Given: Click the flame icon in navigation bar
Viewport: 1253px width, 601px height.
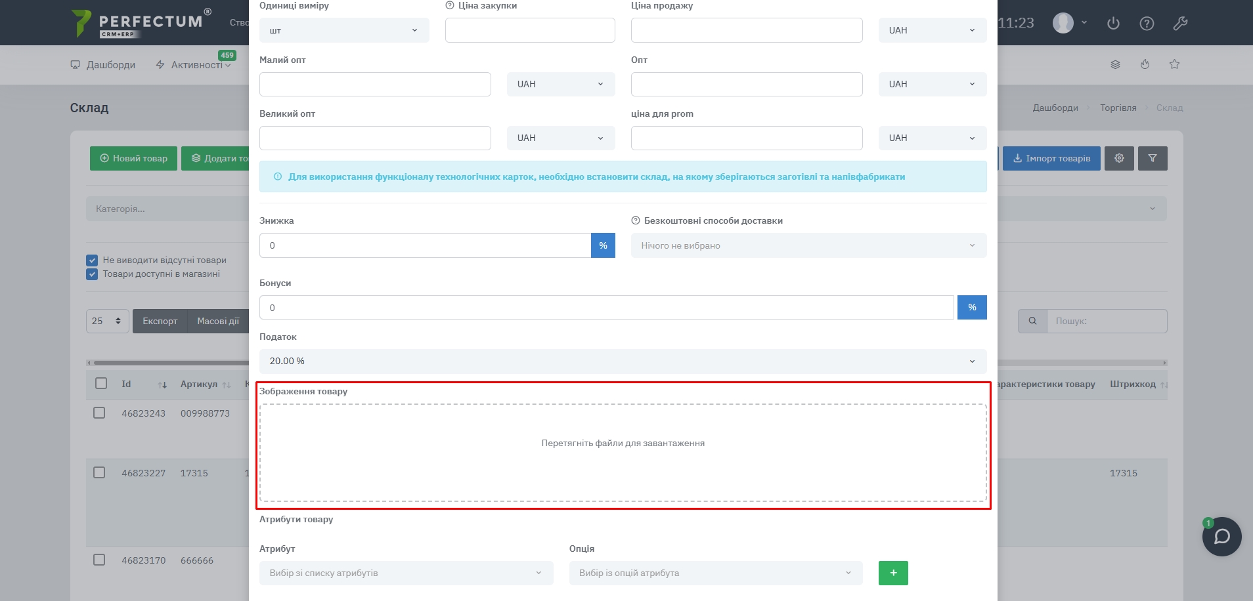Looking at the screenshot, I should (x=1145, y=64).
